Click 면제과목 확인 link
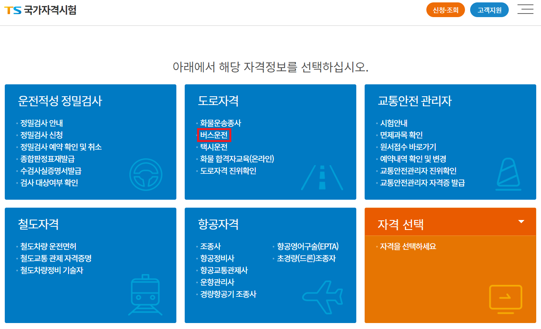The width and height of the screenshot is (541, 329). 401,135
